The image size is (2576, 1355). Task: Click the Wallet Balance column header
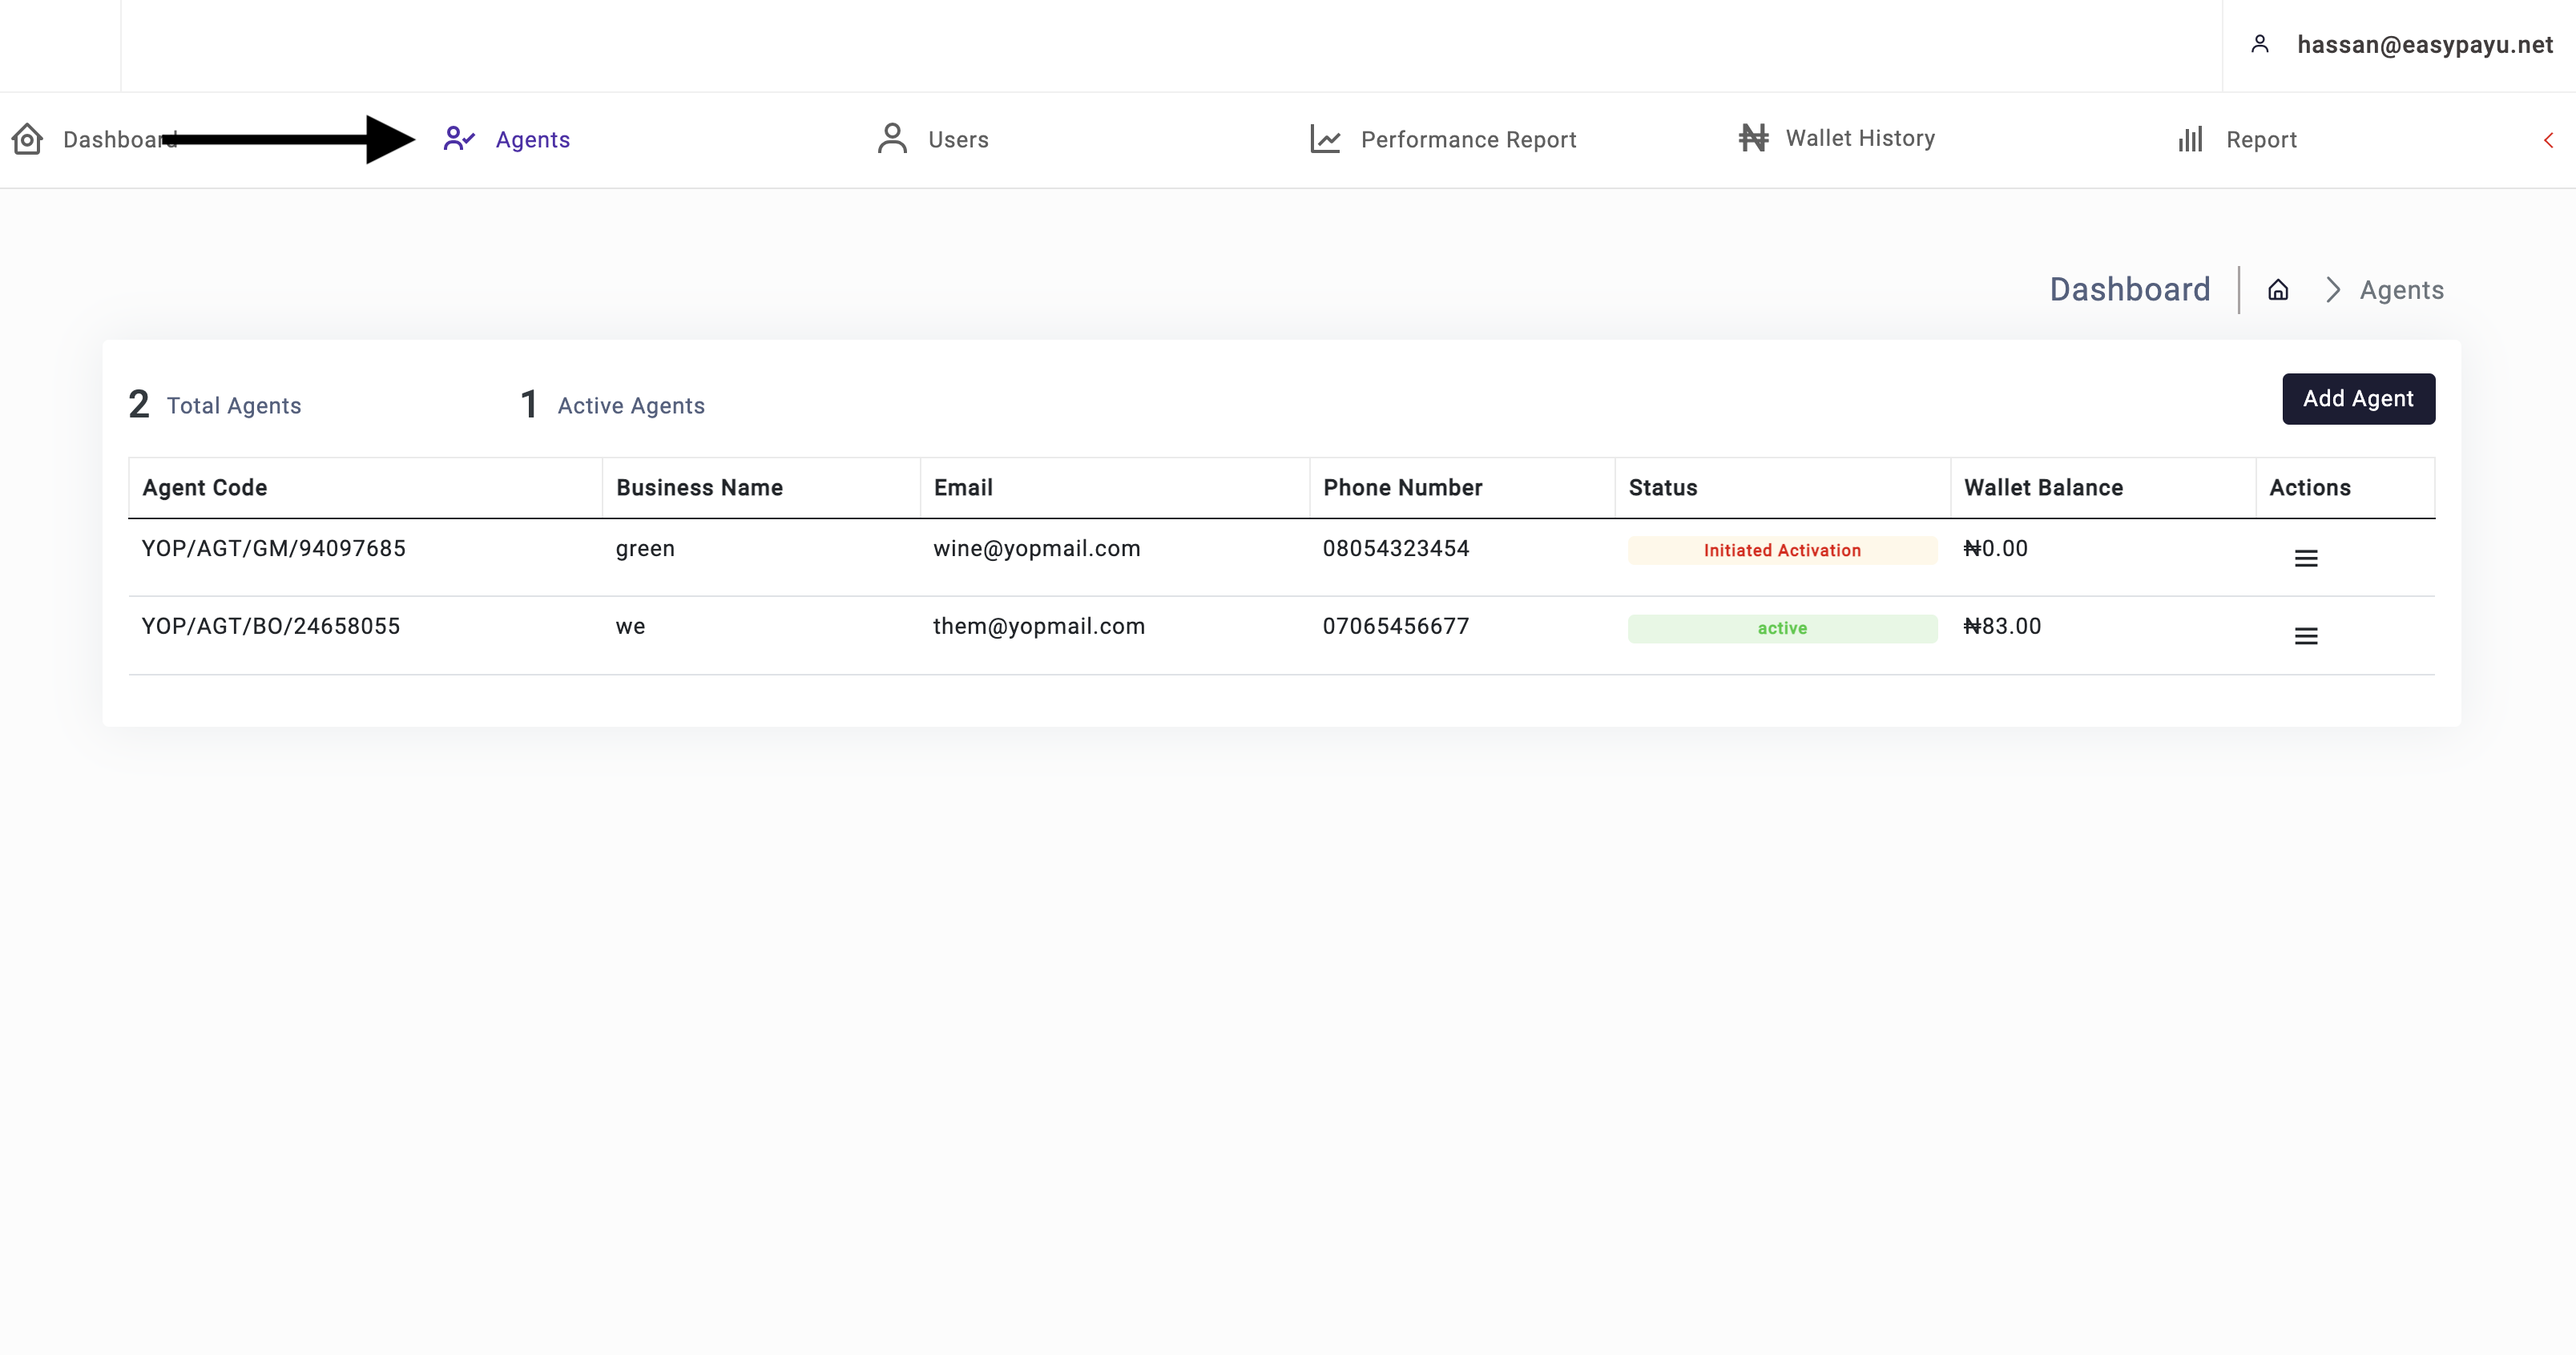pos(2043,488)
